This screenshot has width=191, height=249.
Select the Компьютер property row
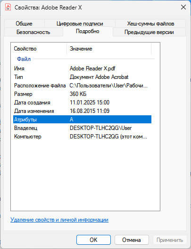pos(82,137)
